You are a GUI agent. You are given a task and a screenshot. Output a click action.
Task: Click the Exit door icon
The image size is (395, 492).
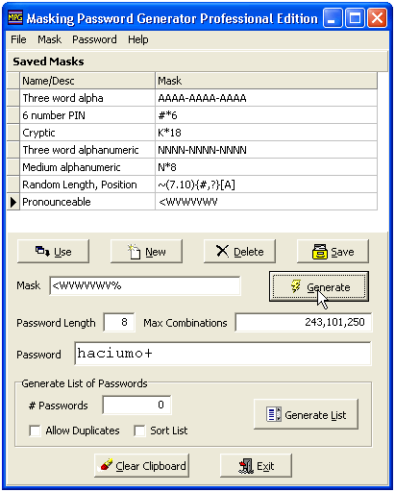click(x=246, y=466)
